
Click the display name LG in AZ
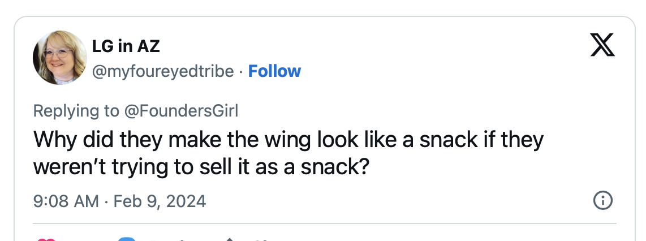[126, 46]
